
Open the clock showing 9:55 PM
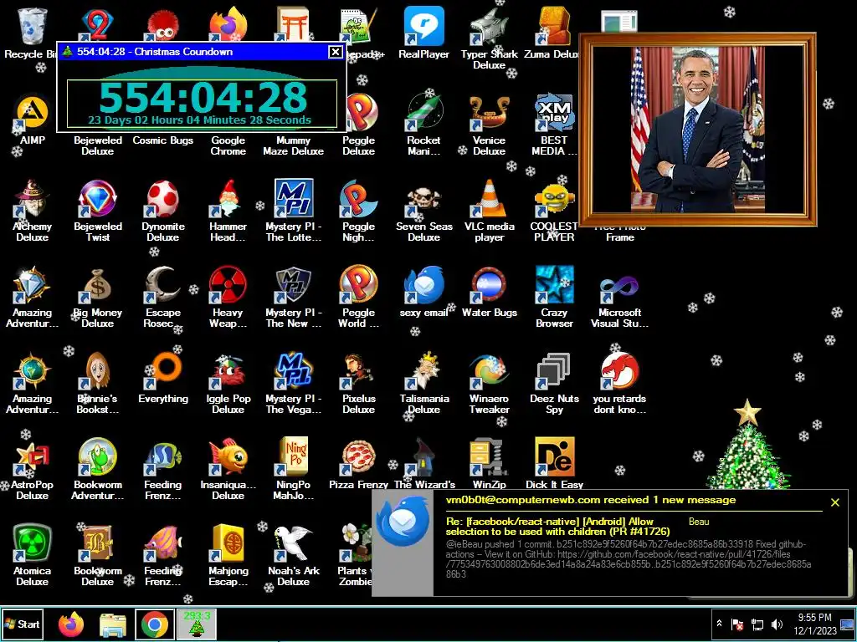(814, 624)
